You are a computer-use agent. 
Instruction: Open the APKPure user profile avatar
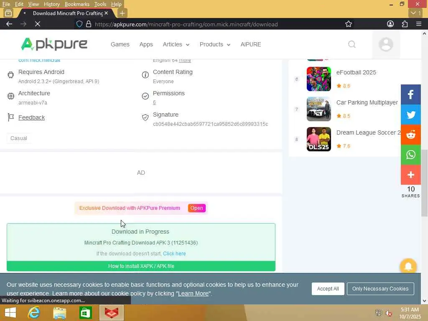[x=386, y=44]
